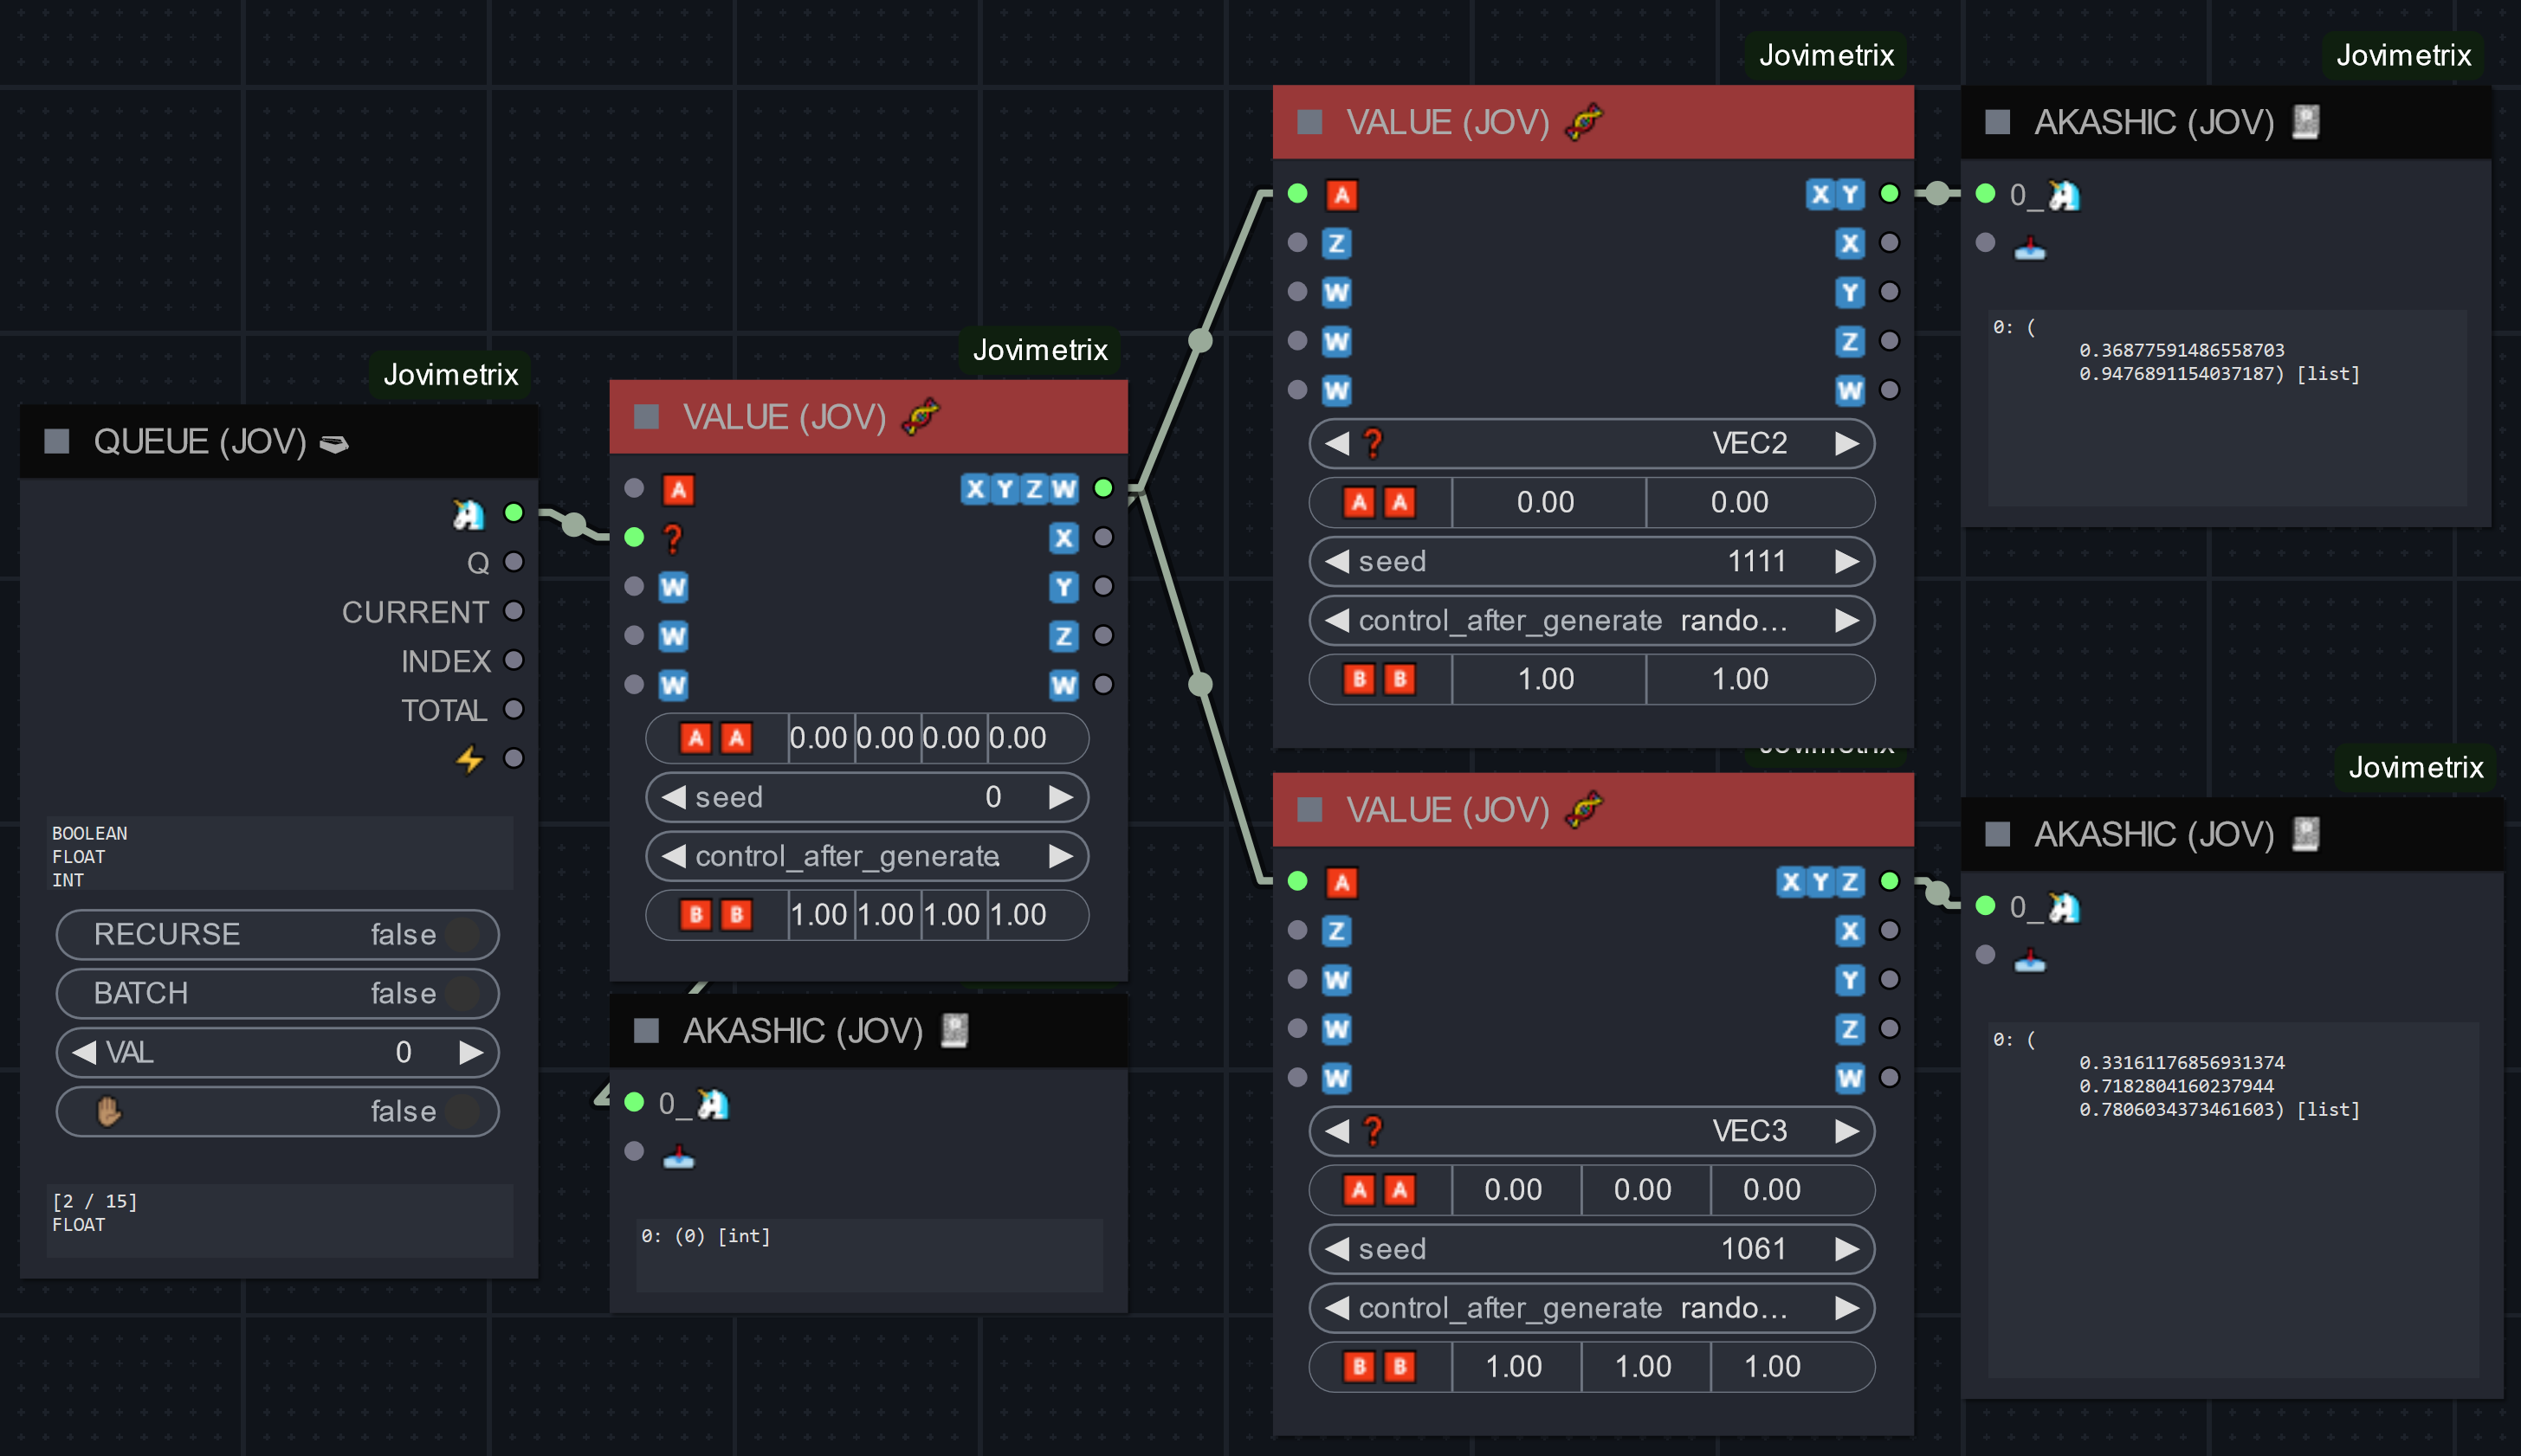Click the first A value field showing 0.00 on VEC2 node
Screen dimensions: 2521x1456
click(1546, 502)
